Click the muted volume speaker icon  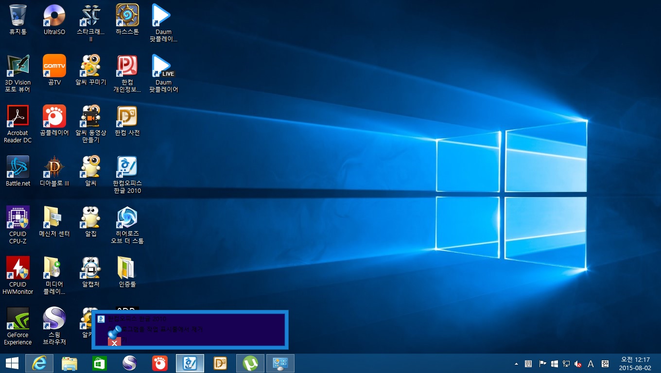pos(578,364)
